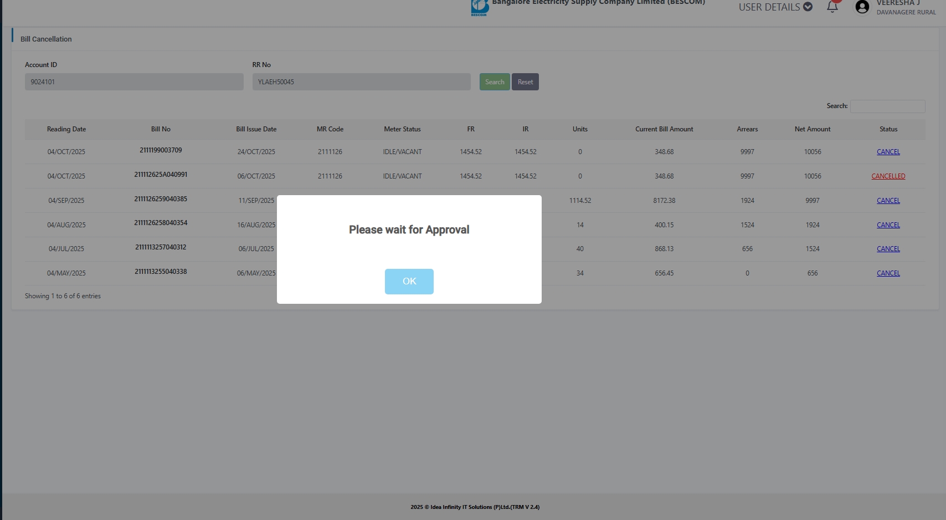Screen dimensions: 946x520
Task: Sort by Meter Status column header
Action: pos(403,129)
